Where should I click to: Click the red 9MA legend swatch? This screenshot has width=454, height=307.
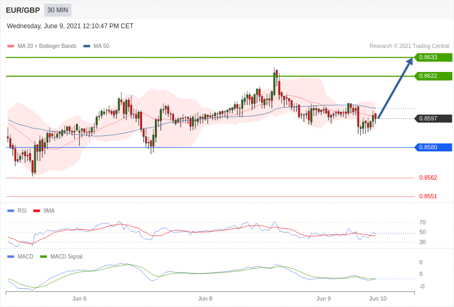[37, 211]
